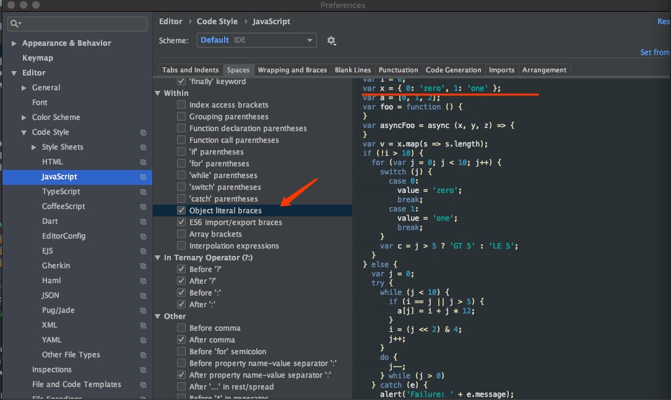Open the Scheme dropdown
Viewport: 671px width, 400px height.
[257, 40]
